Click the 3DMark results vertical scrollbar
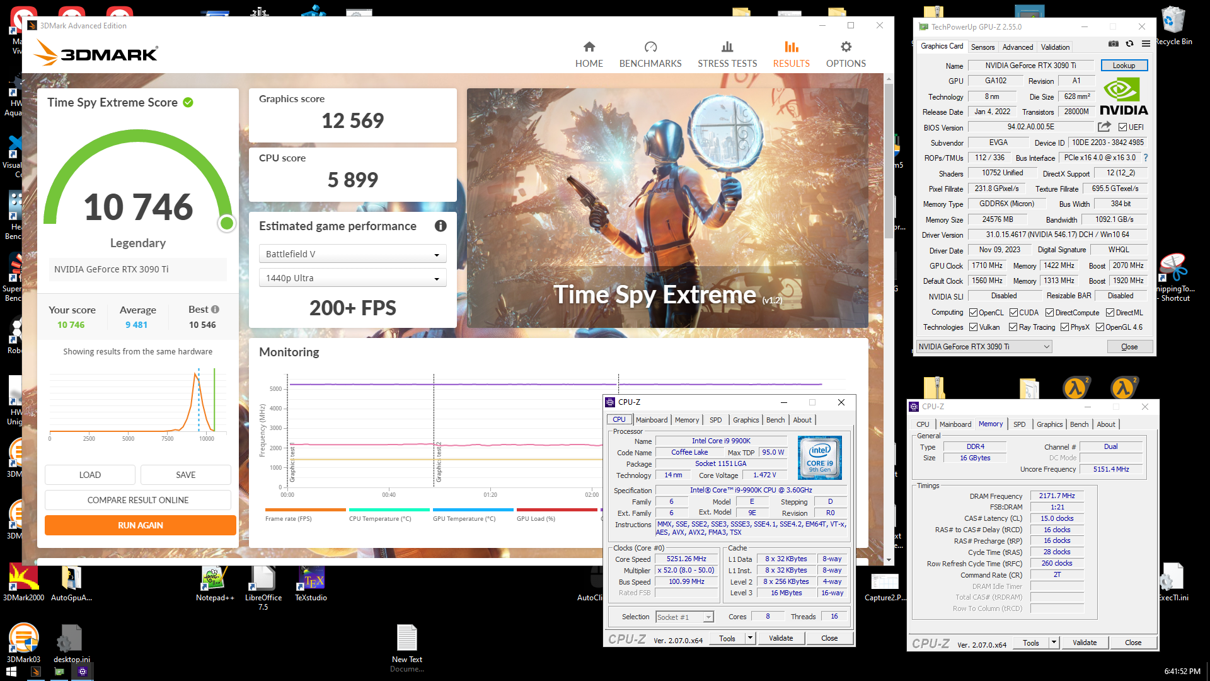The width and height of the screenshot is (1210, 681). coord(889,161)
